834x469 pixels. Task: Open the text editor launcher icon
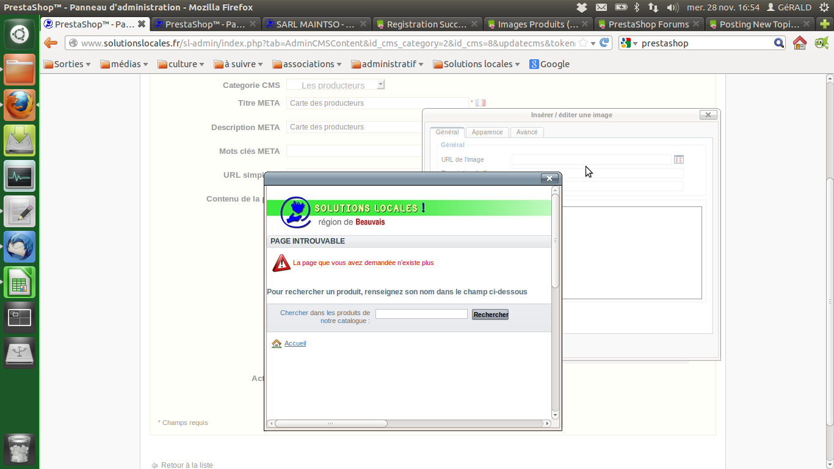[20, 211]
